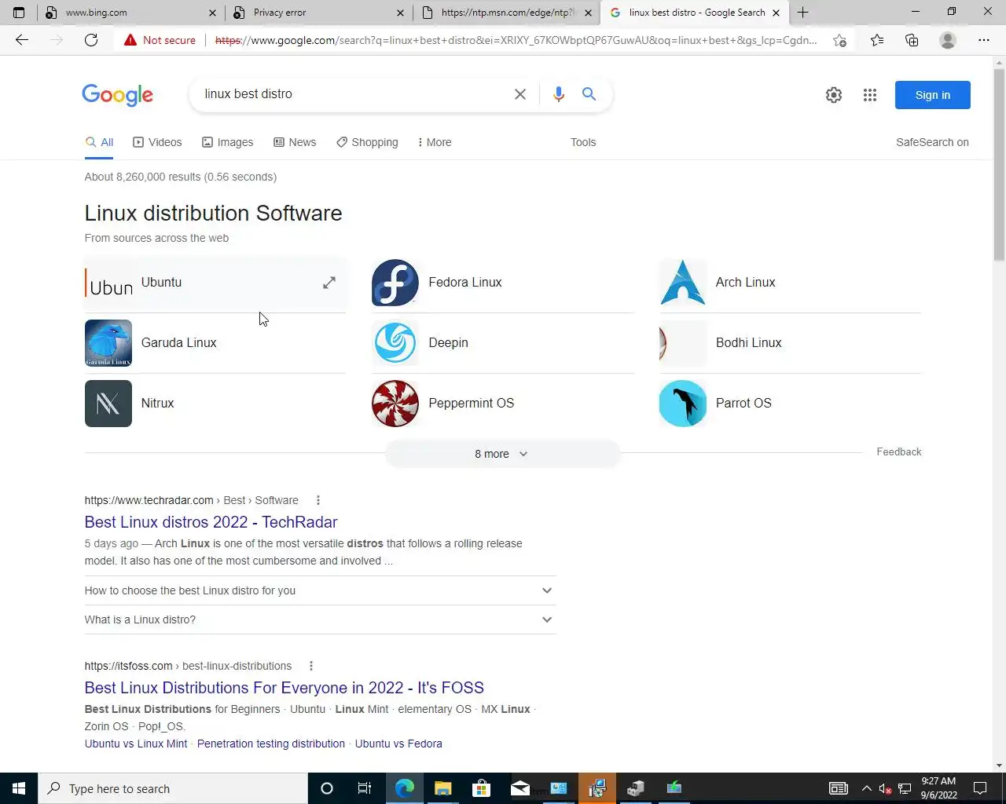This screenshot has width=1006, height=804.
Task: Click the Arch Linux logo
Action: (683, 283)
